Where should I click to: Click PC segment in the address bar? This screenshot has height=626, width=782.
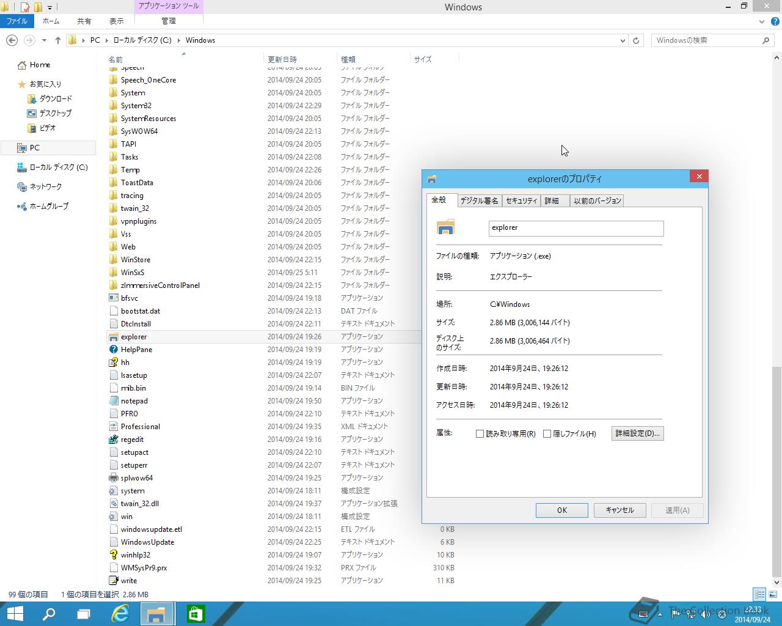pyautogui.click(x=95, y=40)
